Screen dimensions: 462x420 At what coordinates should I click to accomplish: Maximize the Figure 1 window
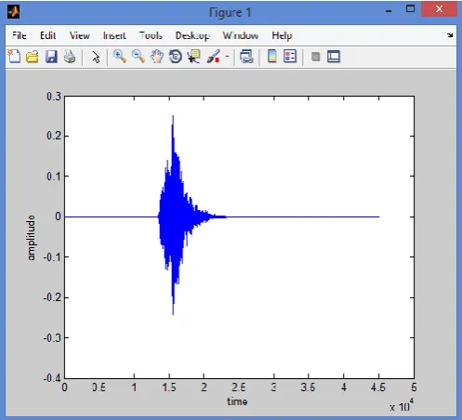click(410, 8)
